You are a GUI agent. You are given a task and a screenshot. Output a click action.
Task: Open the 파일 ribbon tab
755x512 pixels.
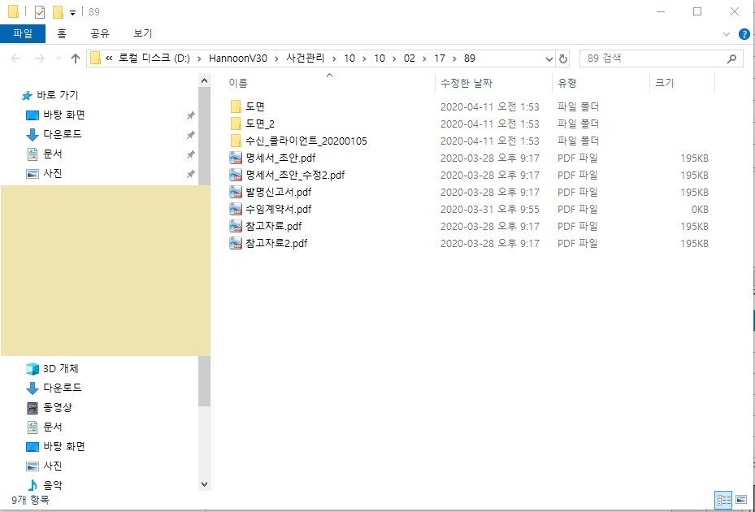(23, 33)
